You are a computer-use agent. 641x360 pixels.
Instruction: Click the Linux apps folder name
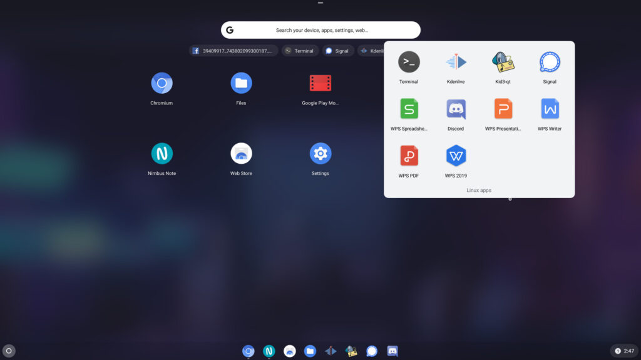pyautogui.click(x=479, y=190)
